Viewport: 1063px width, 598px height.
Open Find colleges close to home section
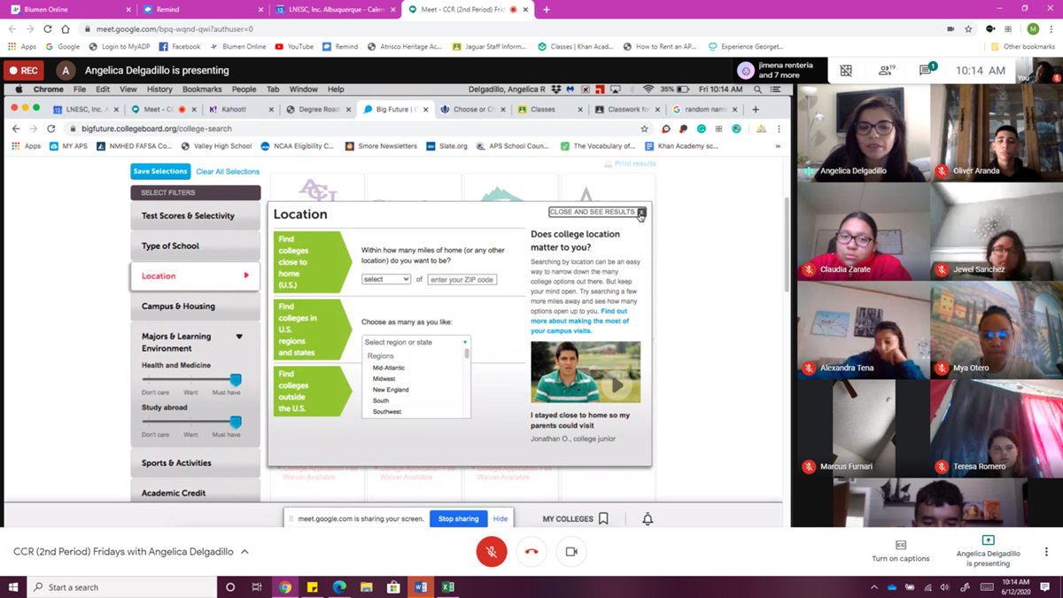311,262
